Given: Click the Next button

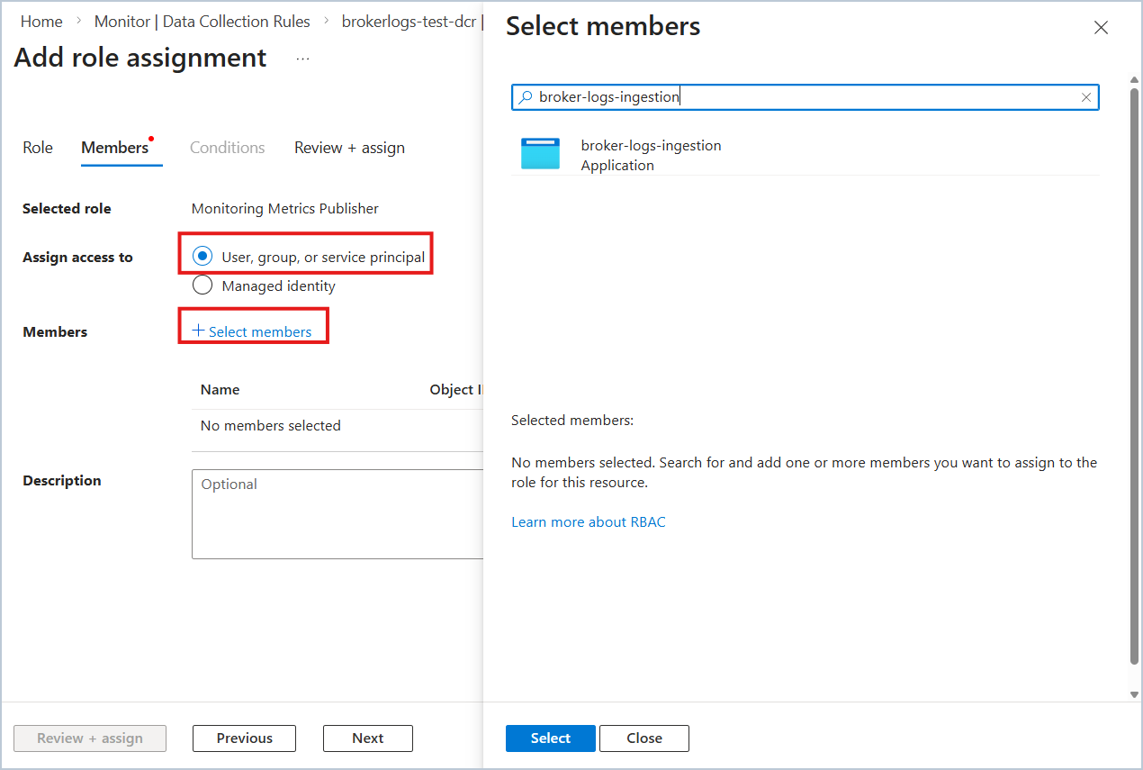Looking at the screenshot, I should (368, 738).
